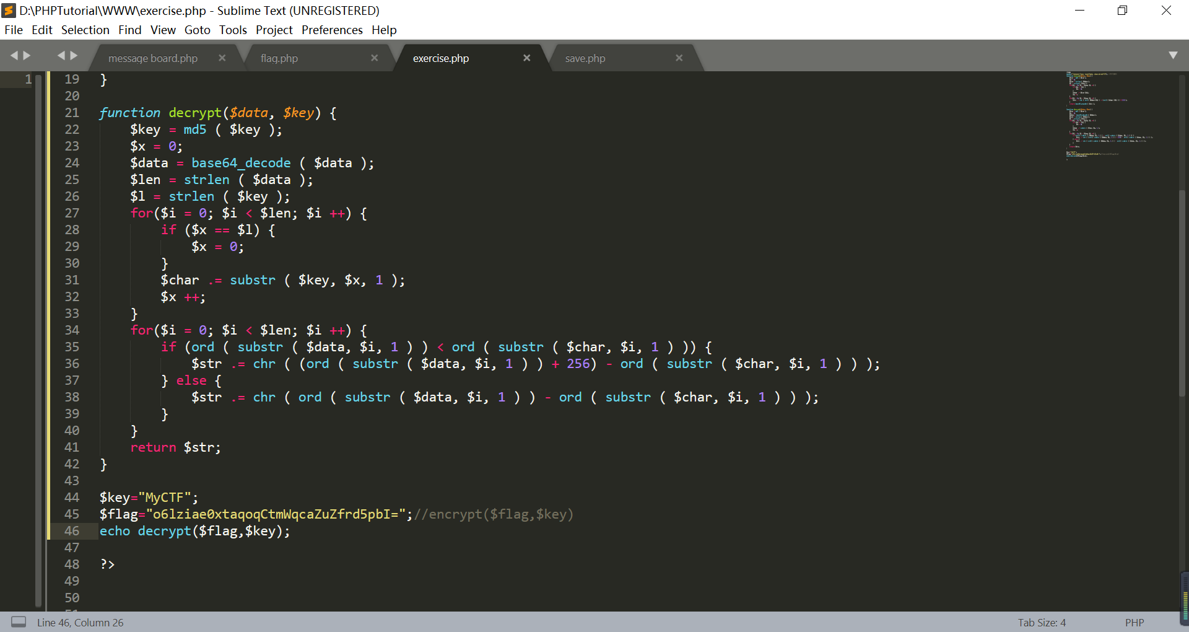Screen dimensions: 1189x632
Task: Click the Tab Size: 4 status entry
Action: (1042, 622)
